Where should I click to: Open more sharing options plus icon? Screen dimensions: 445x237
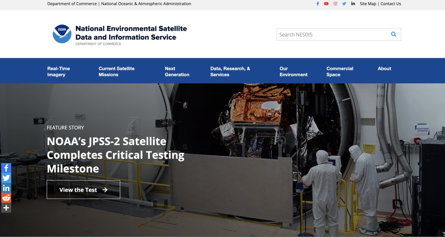click(6, 208)
